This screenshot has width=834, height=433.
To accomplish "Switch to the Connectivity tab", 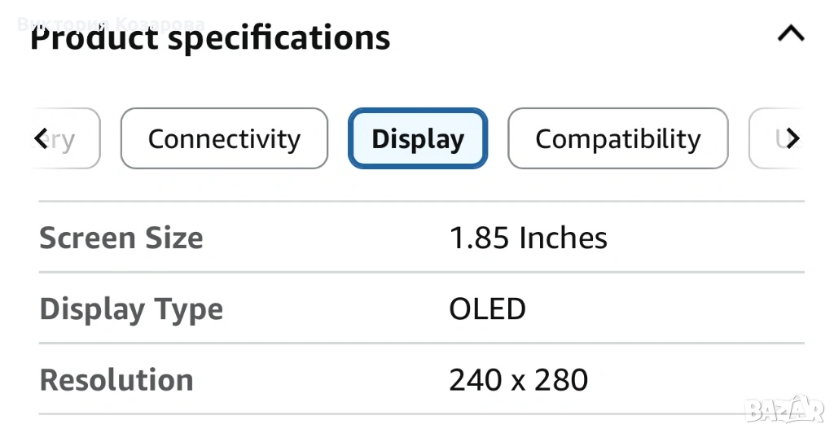I will point(224,139).
